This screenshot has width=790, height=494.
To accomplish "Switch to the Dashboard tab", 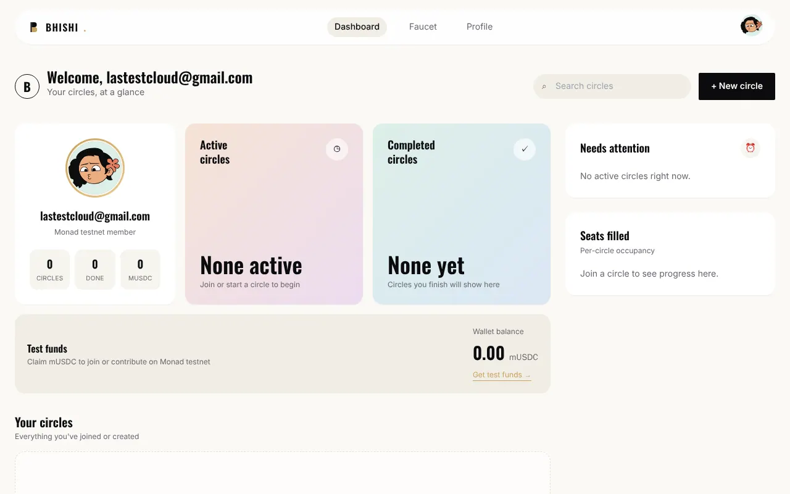I will click(x=357, y=27).
